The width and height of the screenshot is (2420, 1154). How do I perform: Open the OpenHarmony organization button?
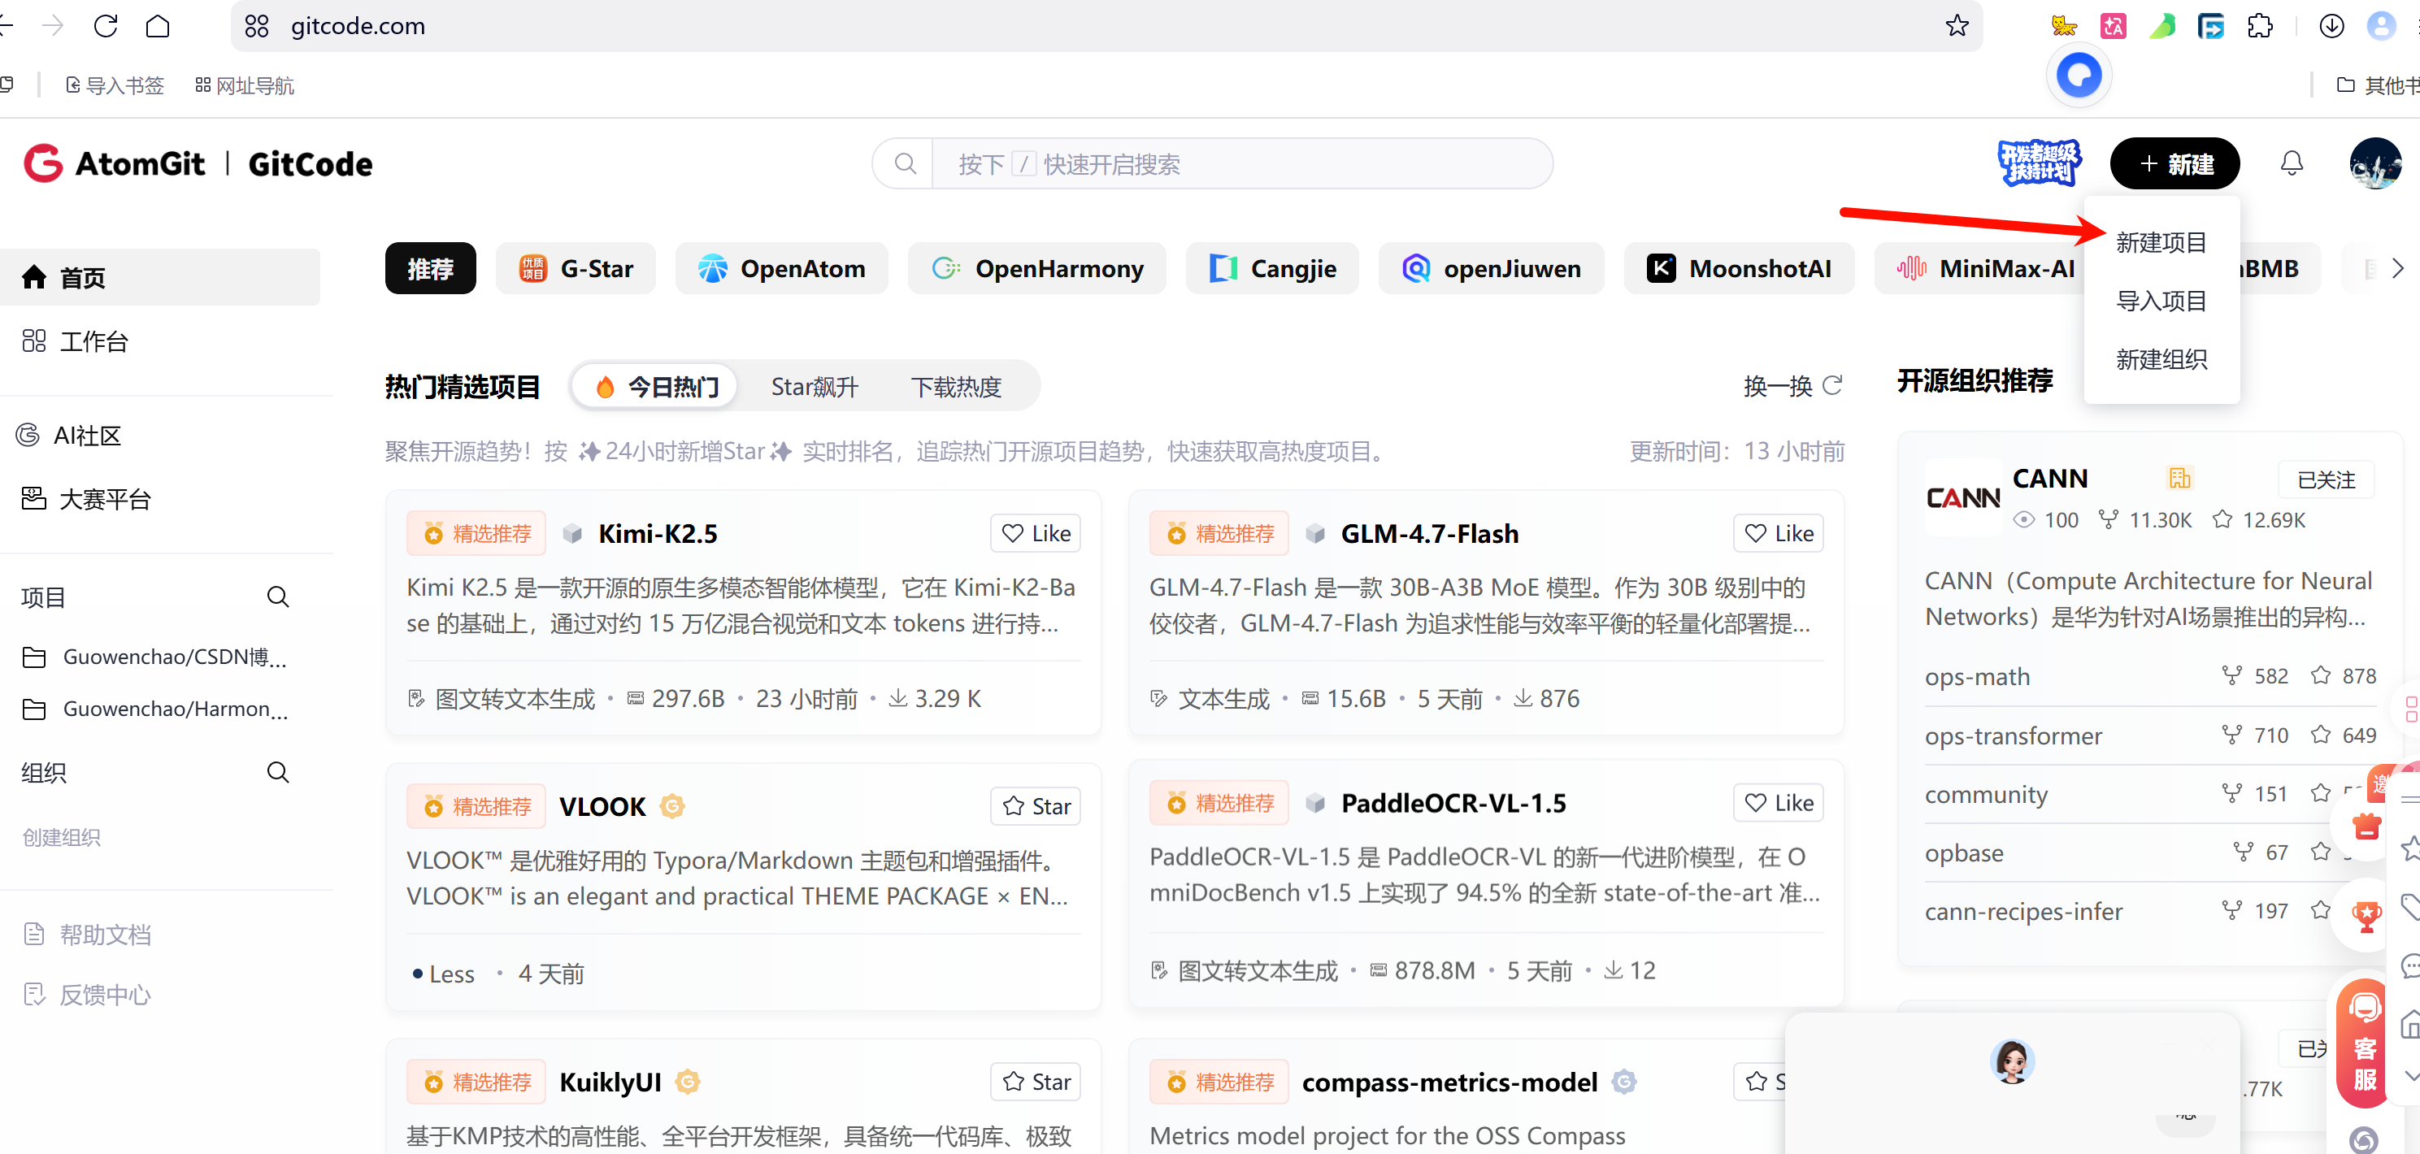pos(1036,268)
